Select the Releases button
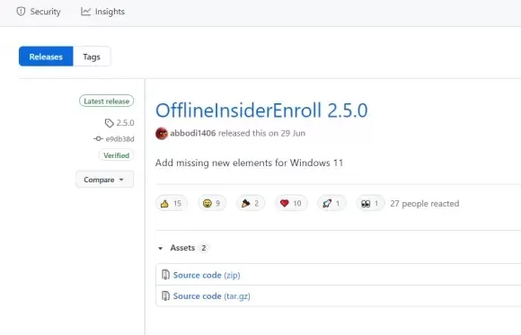Screen dimensions: 521x335 tap(46, 57)
